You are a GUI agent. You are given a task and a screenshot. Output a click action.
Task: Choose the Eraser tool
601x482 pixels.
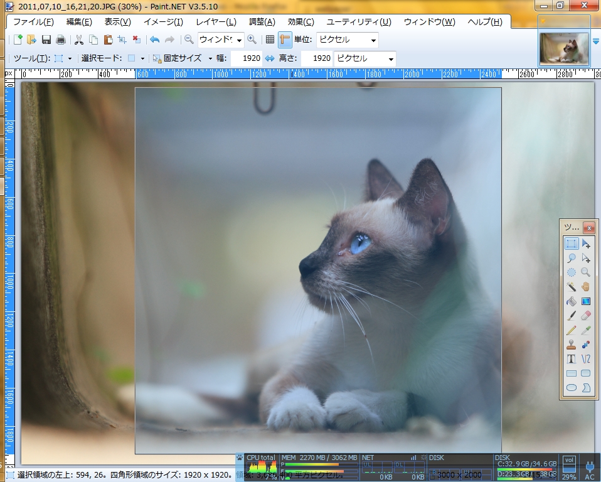pyautogui.click(x=586, y=316)
